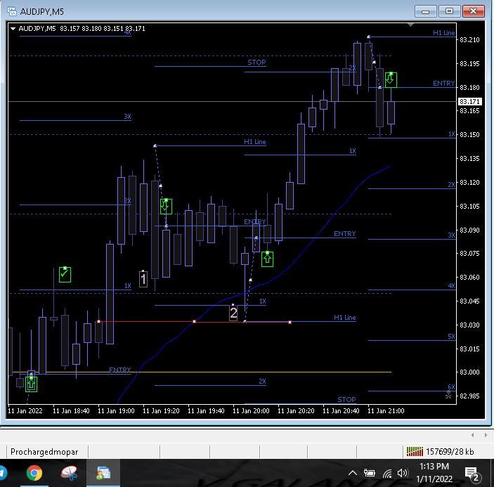494x487 pixels.
Task: Click the AUDJPY,M5 chart window icon
Action: click(x=12, y=12)
